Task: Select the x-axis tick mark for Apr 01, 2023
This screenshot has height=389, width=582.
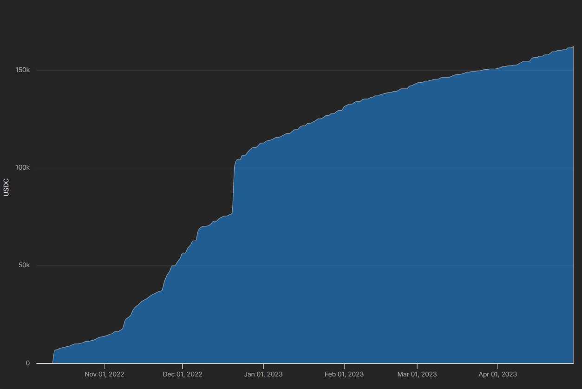Action: pyautogui.click(x=497, y=366)
